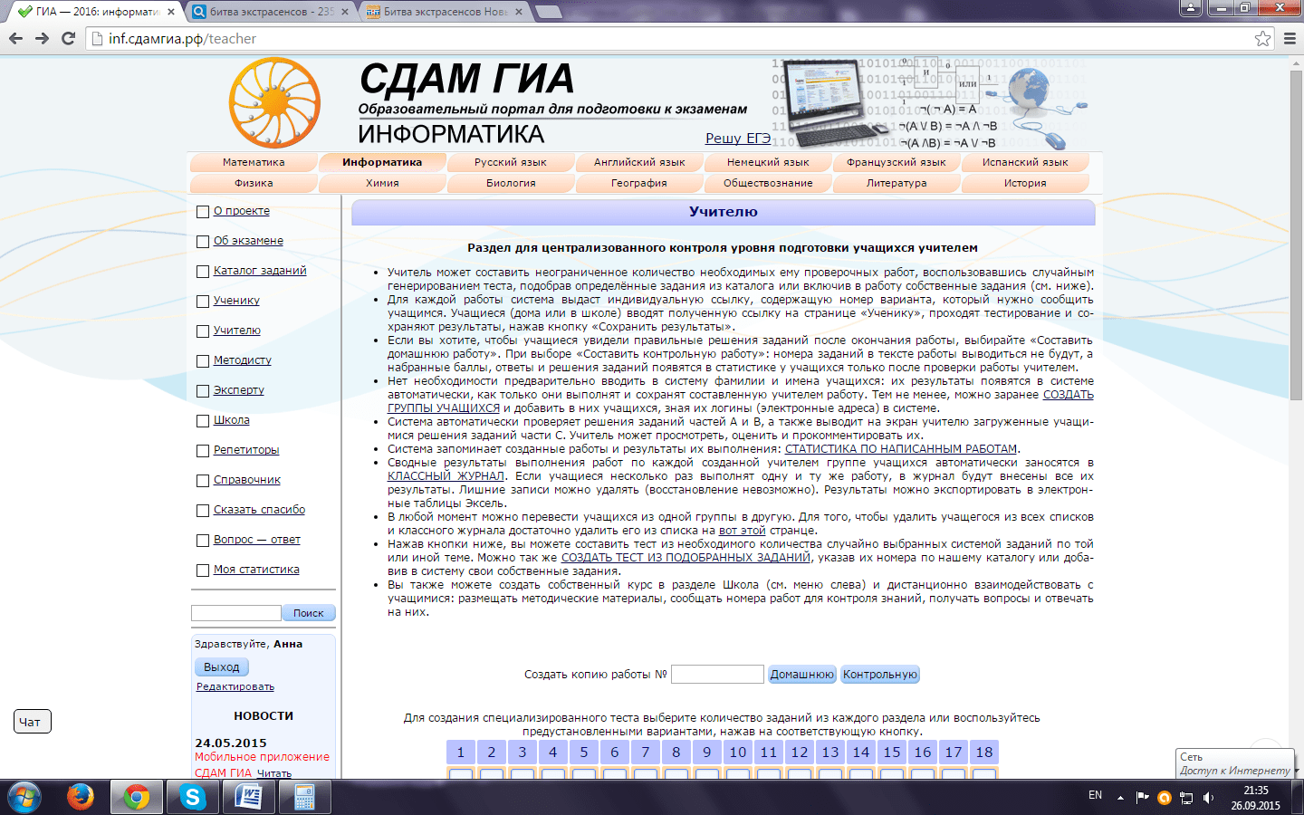Toggle the checkbox beside 'Учителю'
The image size is (1304, 815).
click(x=203, y=331)
